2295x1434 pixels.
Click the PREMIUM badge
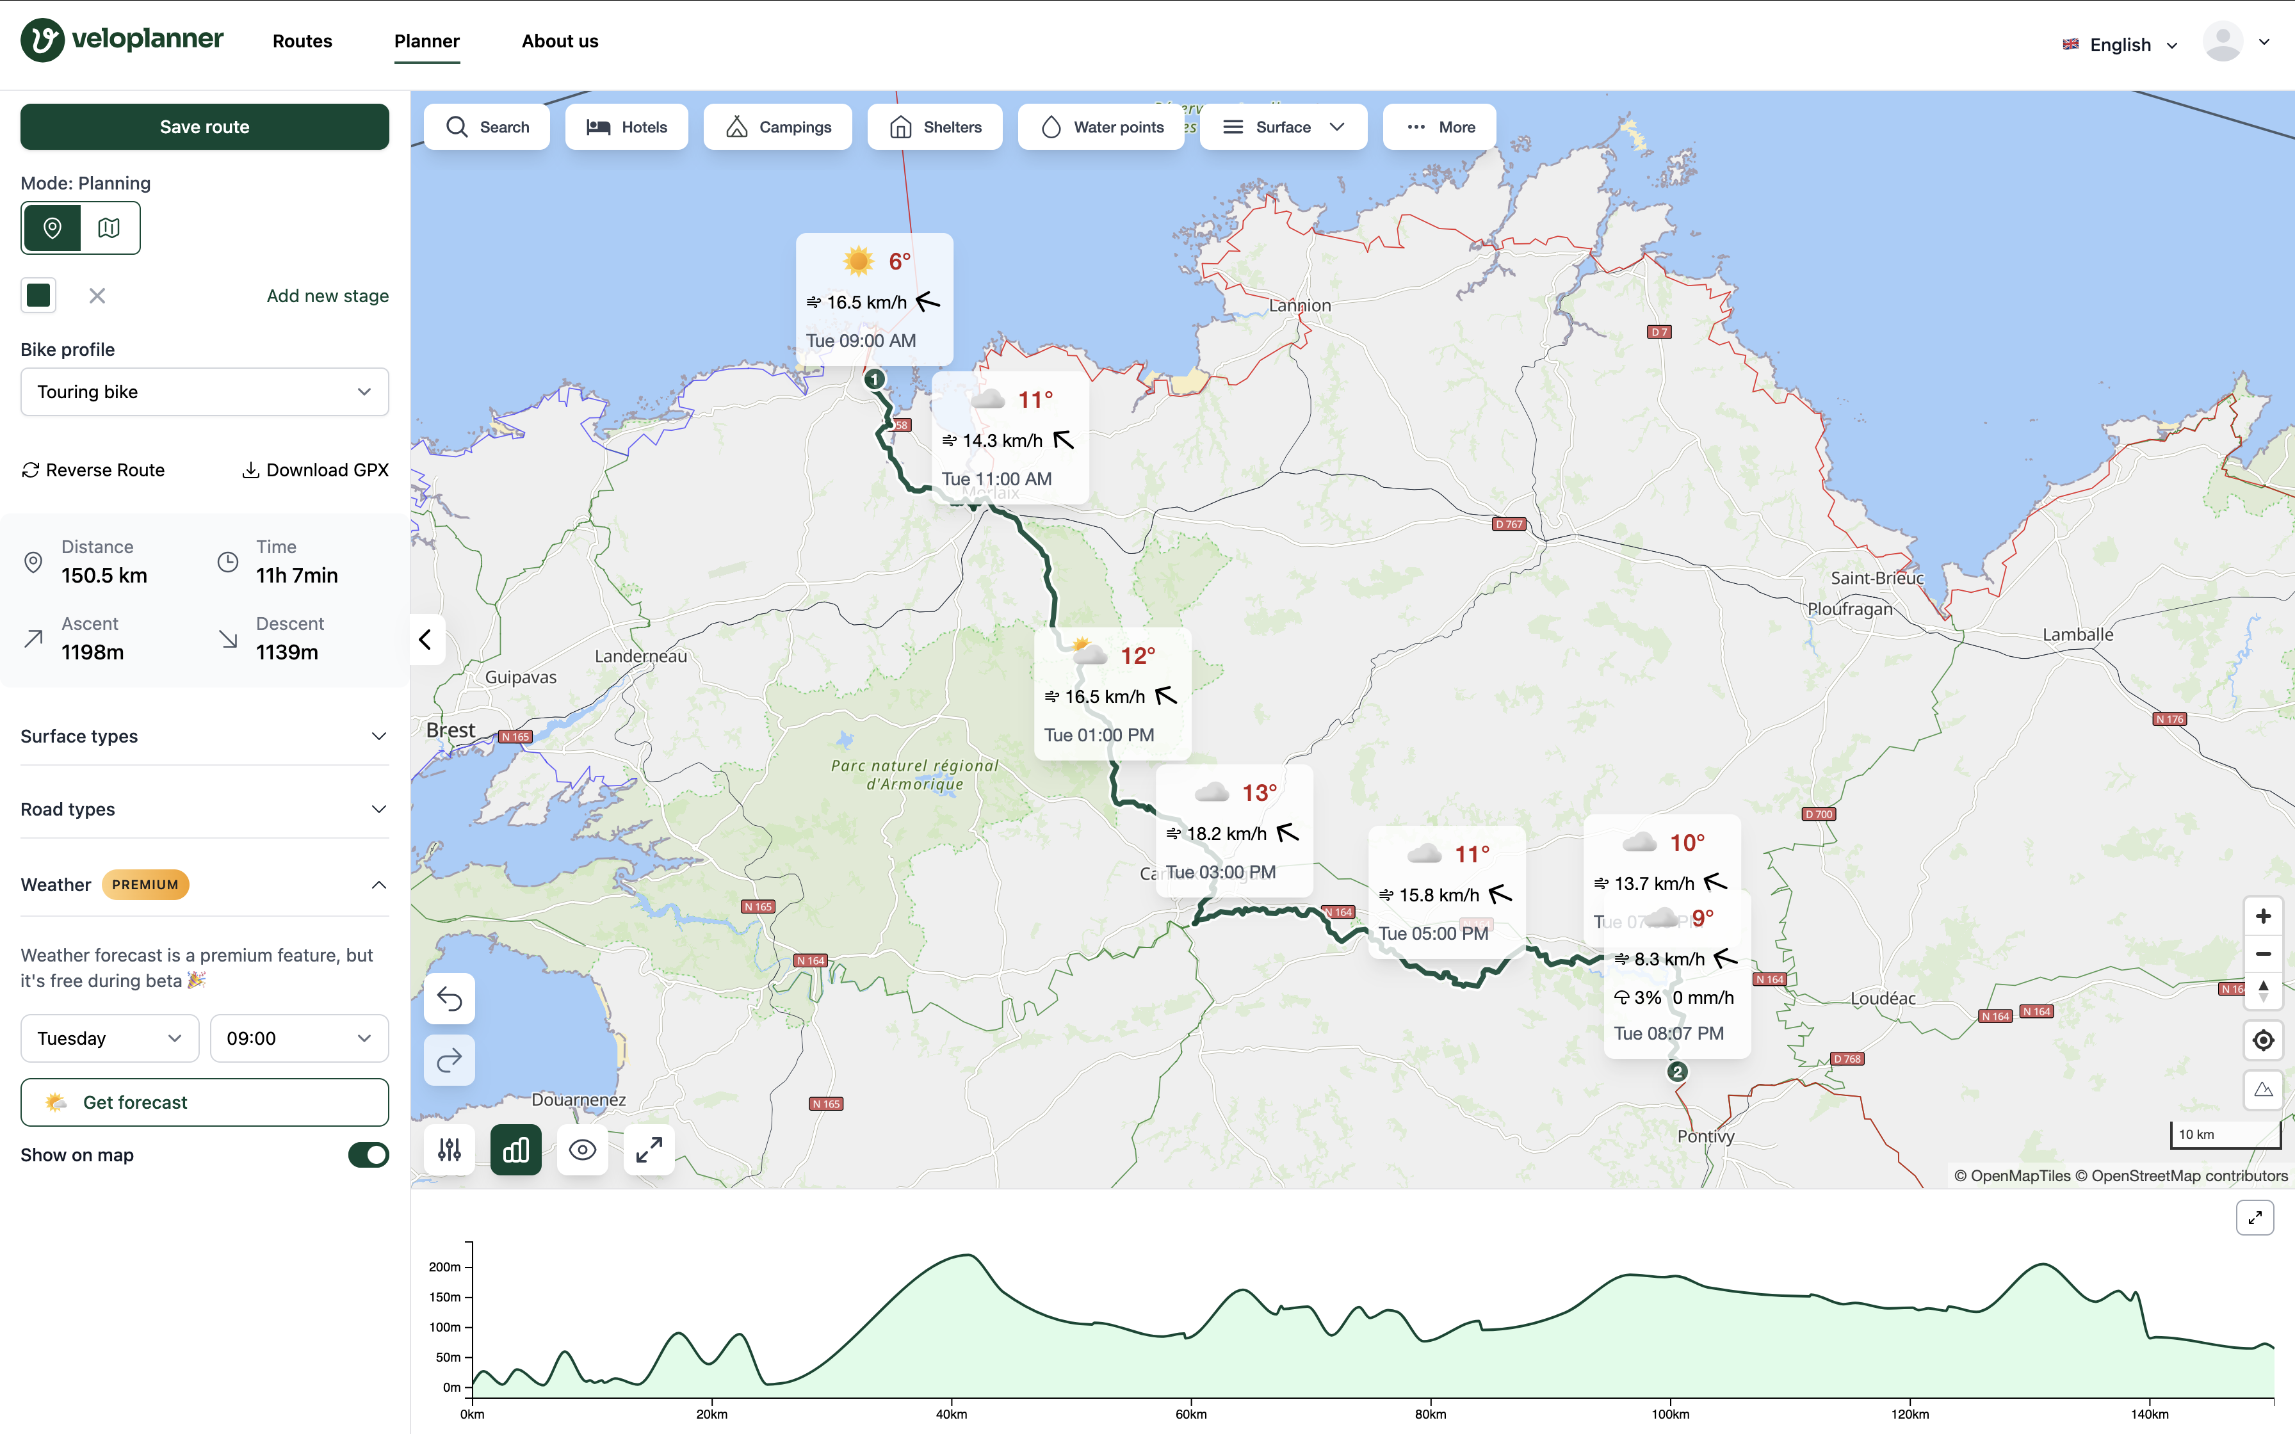[x=145, y=885]
